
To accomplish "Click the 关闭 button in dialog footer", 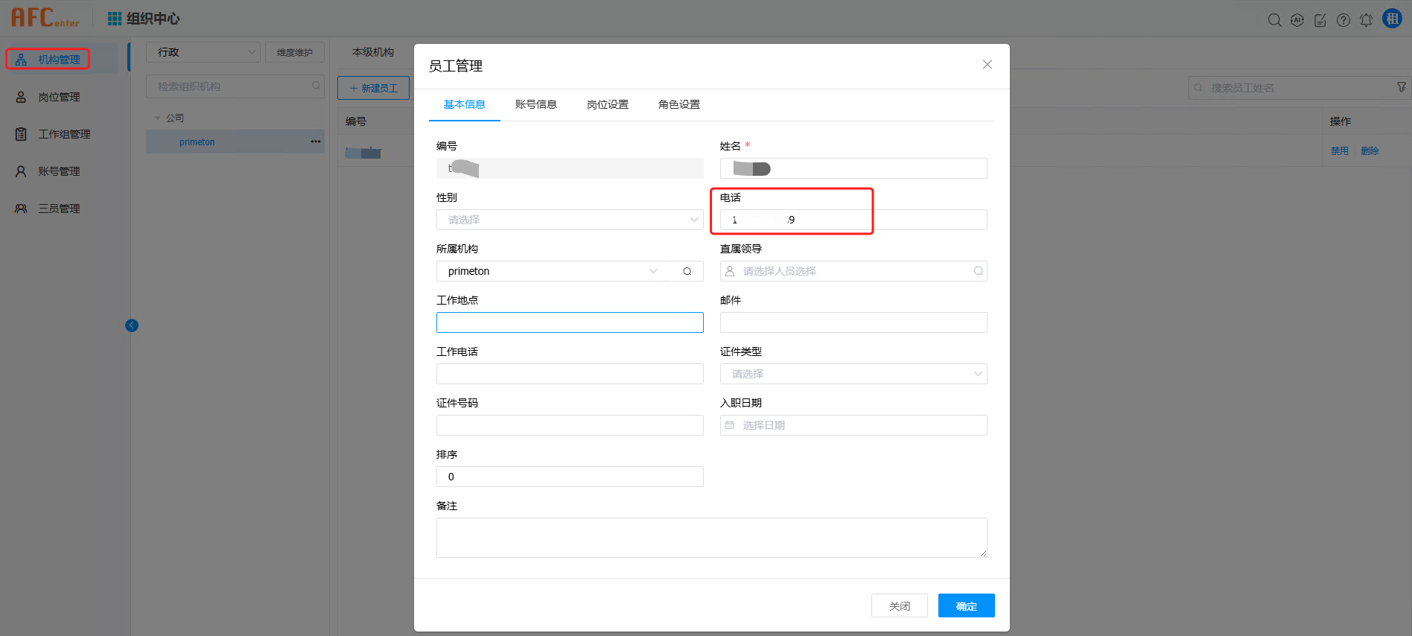I will (x=899, y=605).
